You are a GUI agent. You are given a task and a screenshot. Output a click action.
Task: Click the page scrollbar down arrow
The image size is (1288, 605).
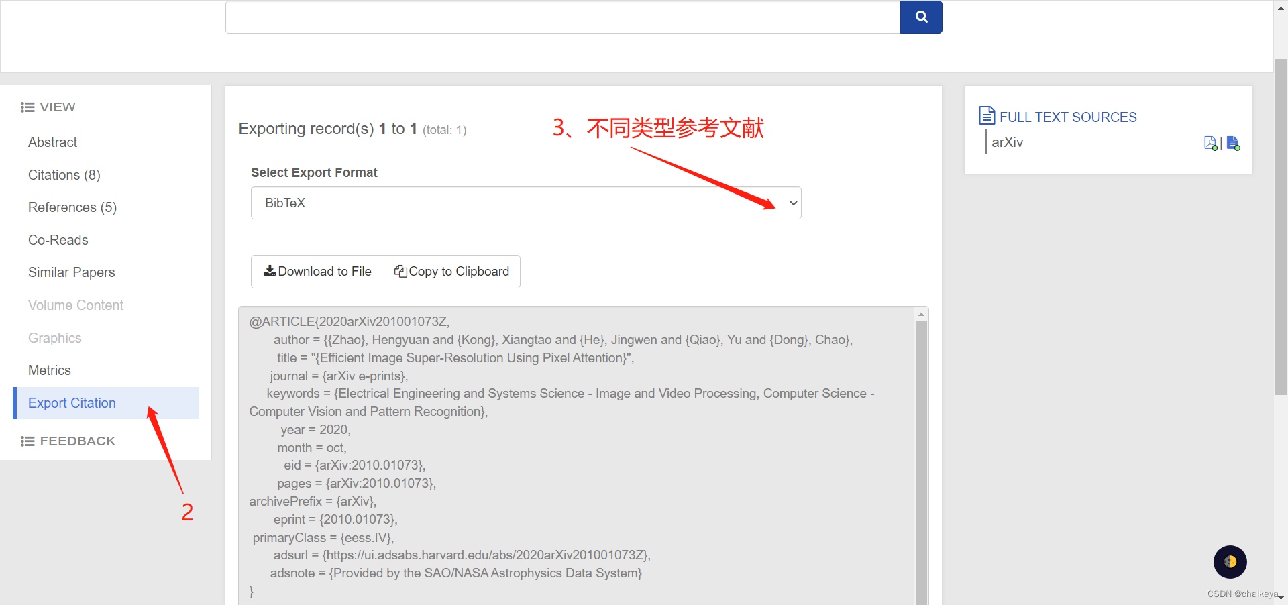point(1281,598)
